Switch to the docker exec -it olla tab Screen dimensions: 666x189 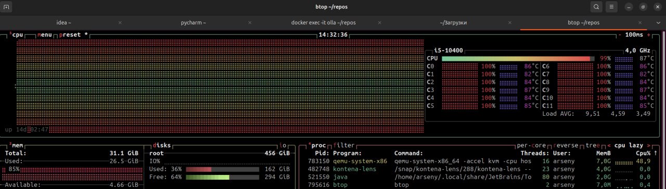click(x=324, y=23)
